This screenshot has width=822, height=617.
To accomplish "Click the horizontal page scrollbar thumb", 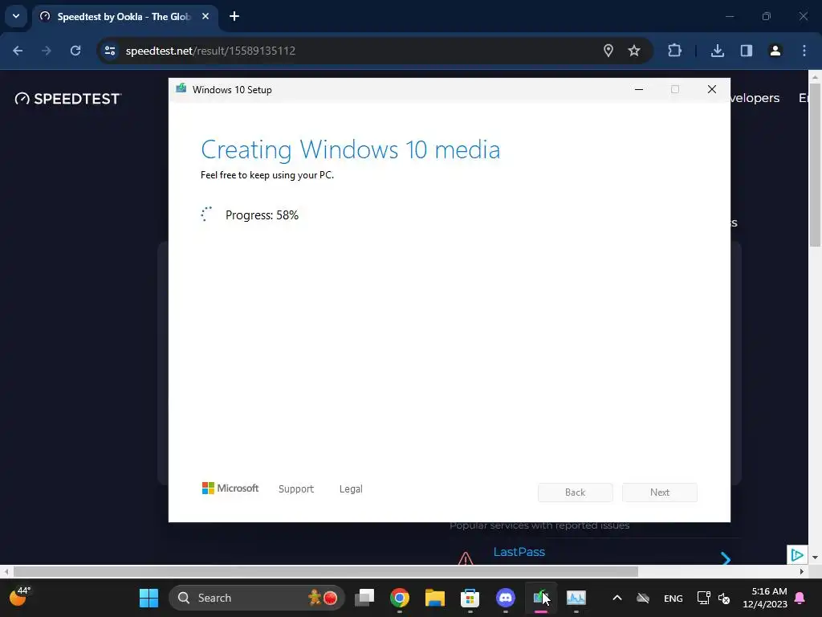I will click(x=326, y=571).
